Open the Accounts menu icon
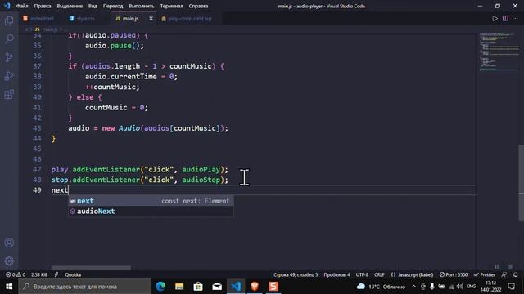The width and height of the screenshot is (524, 294). coord(9,243)
